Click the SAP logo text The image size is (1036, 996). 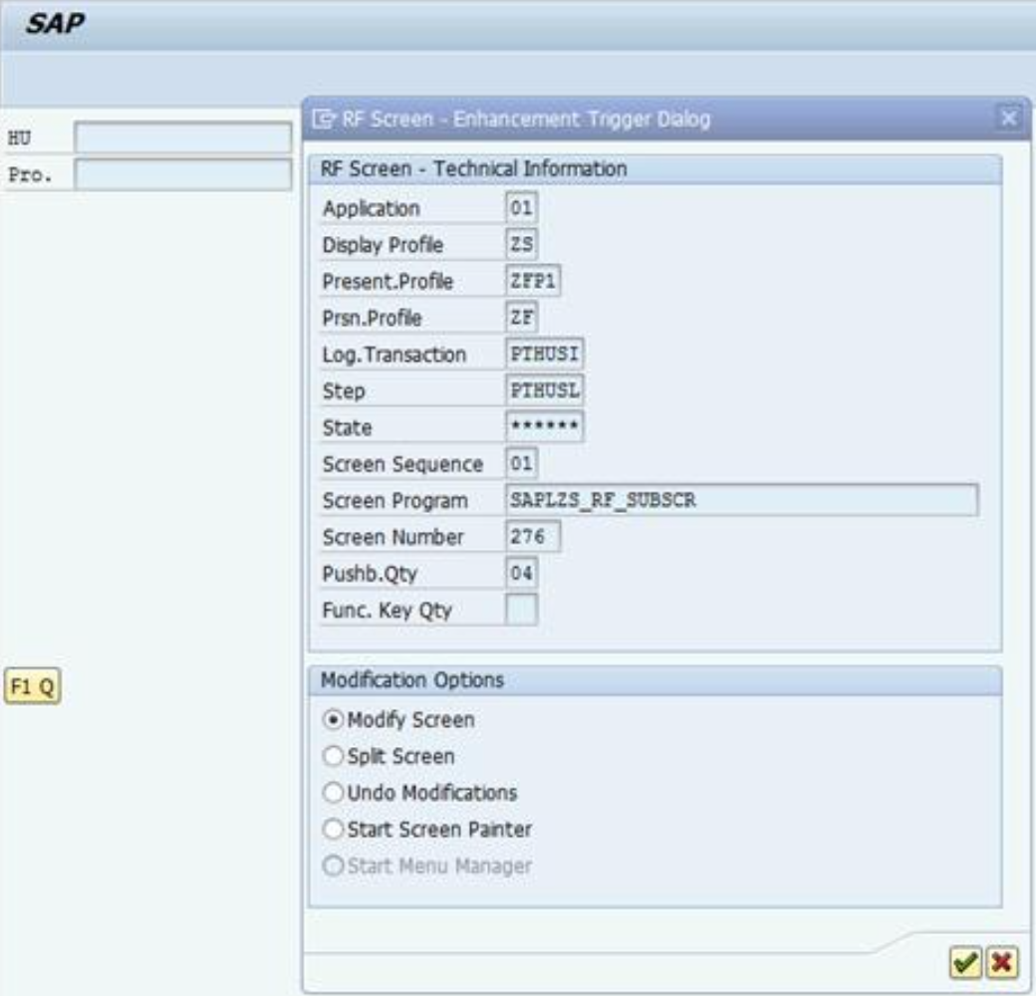tap(55, 24)
